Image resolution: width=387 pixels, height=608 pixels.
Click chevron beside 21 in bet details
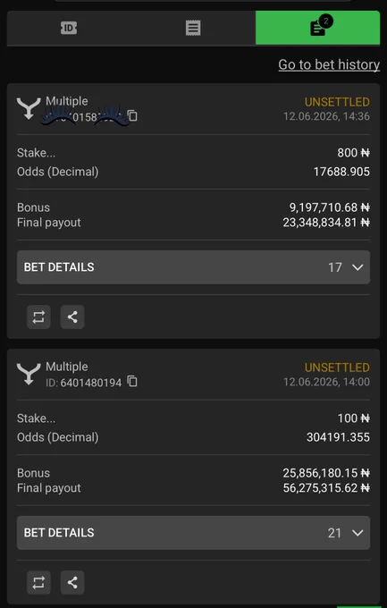pyautogui.click(x=358, y=533)
